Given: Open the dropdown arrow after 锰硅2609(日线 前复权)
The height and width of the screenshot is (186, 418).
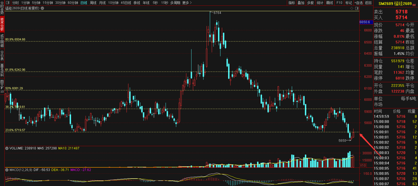Looking at the screenshot, I should (43, 8).
